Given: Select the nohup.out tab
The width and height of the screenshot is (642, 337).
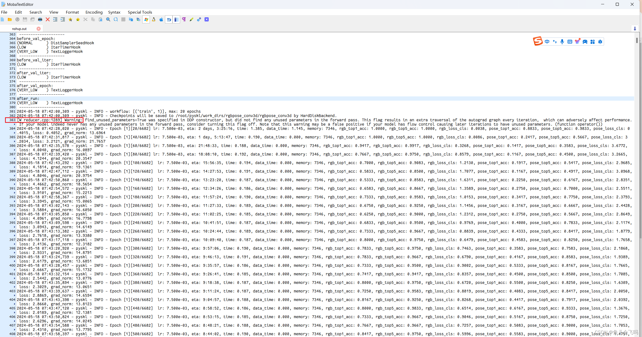Looking at the screenshot, I should point(19,28).
